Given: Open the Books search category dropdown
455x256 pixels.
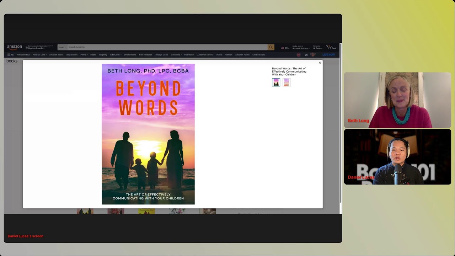Looking at the screenshot, I should (x=62, y=47).
